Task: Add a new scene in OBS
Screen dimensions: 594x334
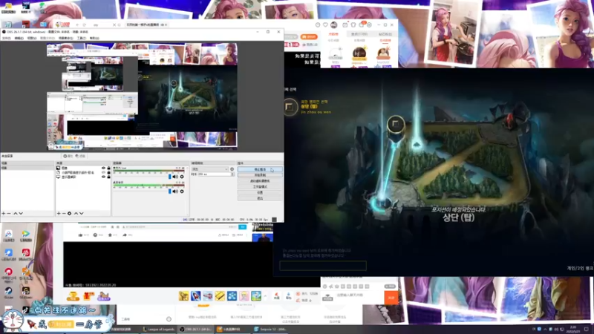Action: 4,214
